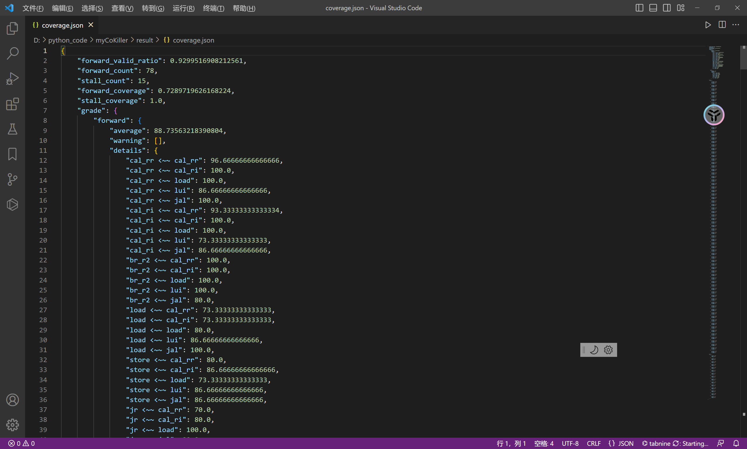Expand the D: breadcrumb
This screenshot has width=747, height=449.
pyautogui.click(x=37, y=40)
